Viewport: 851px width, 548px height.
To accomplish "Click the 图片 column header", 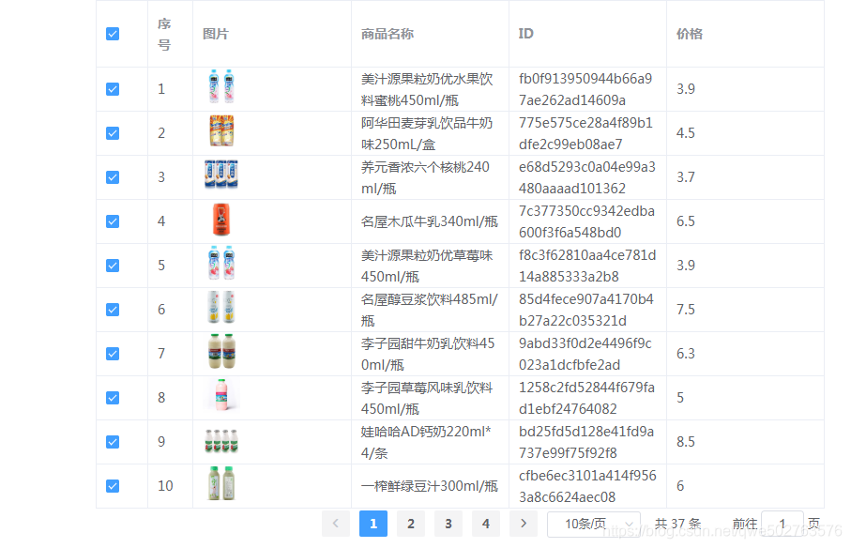I will click(x=216, y=34).
